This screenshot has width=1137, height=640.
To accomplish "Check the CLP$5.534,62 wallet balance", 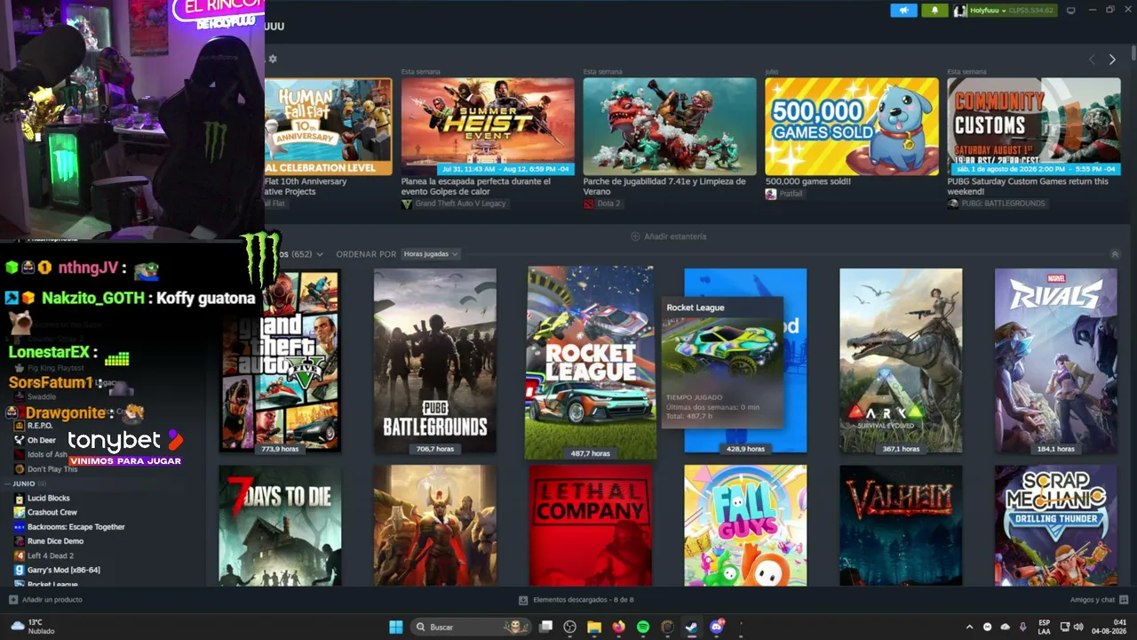I will click(x=1031, y=11).
